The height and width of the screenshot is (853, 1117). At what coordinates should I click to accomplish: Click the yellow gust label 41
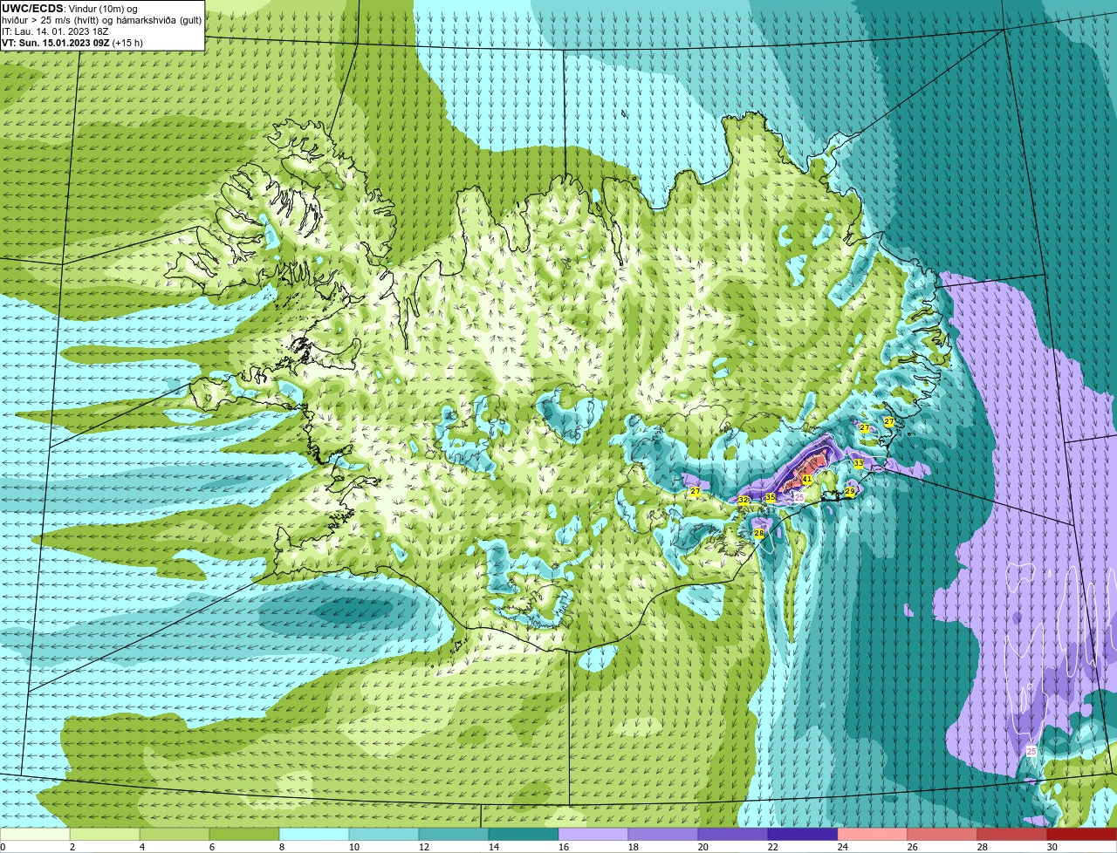807,480
